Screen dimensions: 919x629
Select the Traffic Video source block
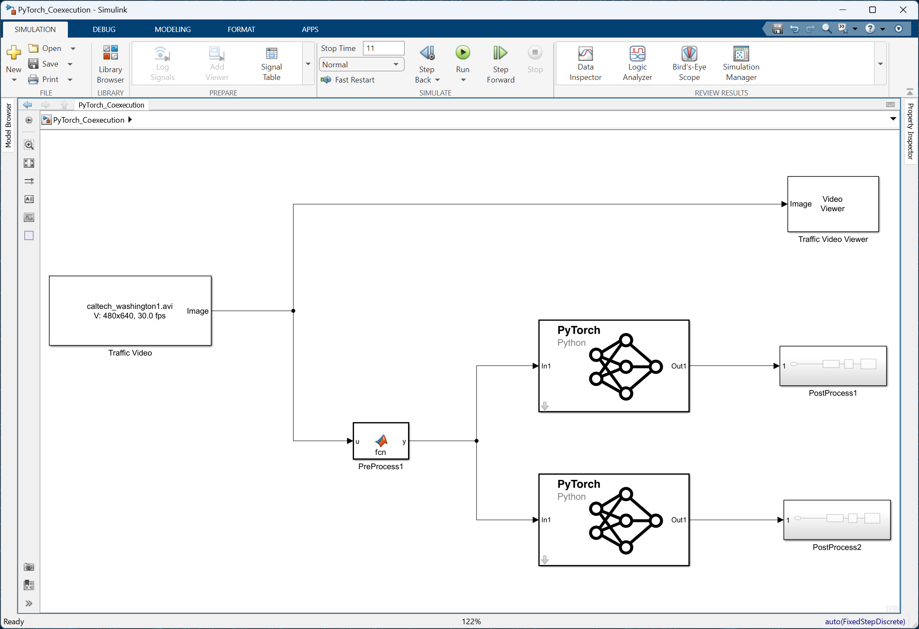130,311
